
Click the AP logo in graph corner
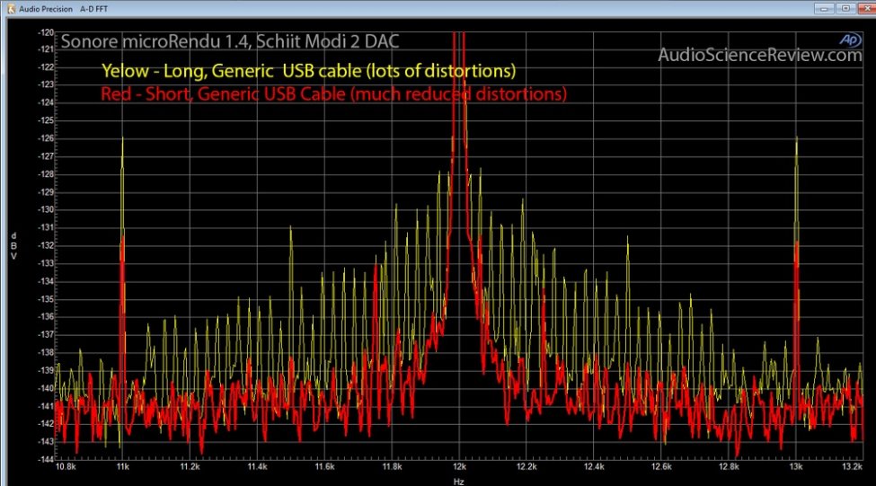coord(850,40)
